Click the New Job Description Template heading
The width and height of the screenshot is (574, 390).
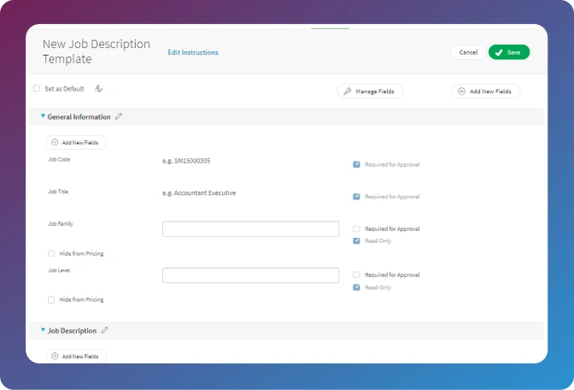97,51
